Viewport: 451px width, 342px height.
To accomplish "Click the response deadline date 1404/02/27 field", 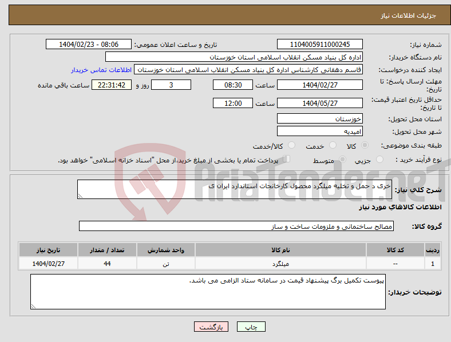I will tap(319, 85).
